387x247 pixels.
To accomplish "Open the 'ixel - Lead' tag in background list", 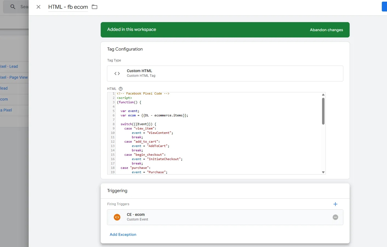I will (9, 66).
